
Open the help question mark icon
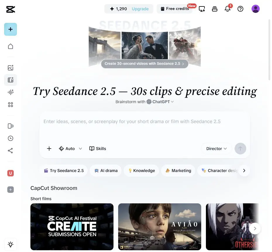[x=240, y=9]
